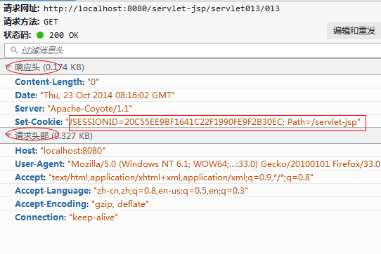Image resolution: width=381 pixels, height=254 pixels.
Task: Select the Content-Length header row
Action: click(x=190, y=82)
